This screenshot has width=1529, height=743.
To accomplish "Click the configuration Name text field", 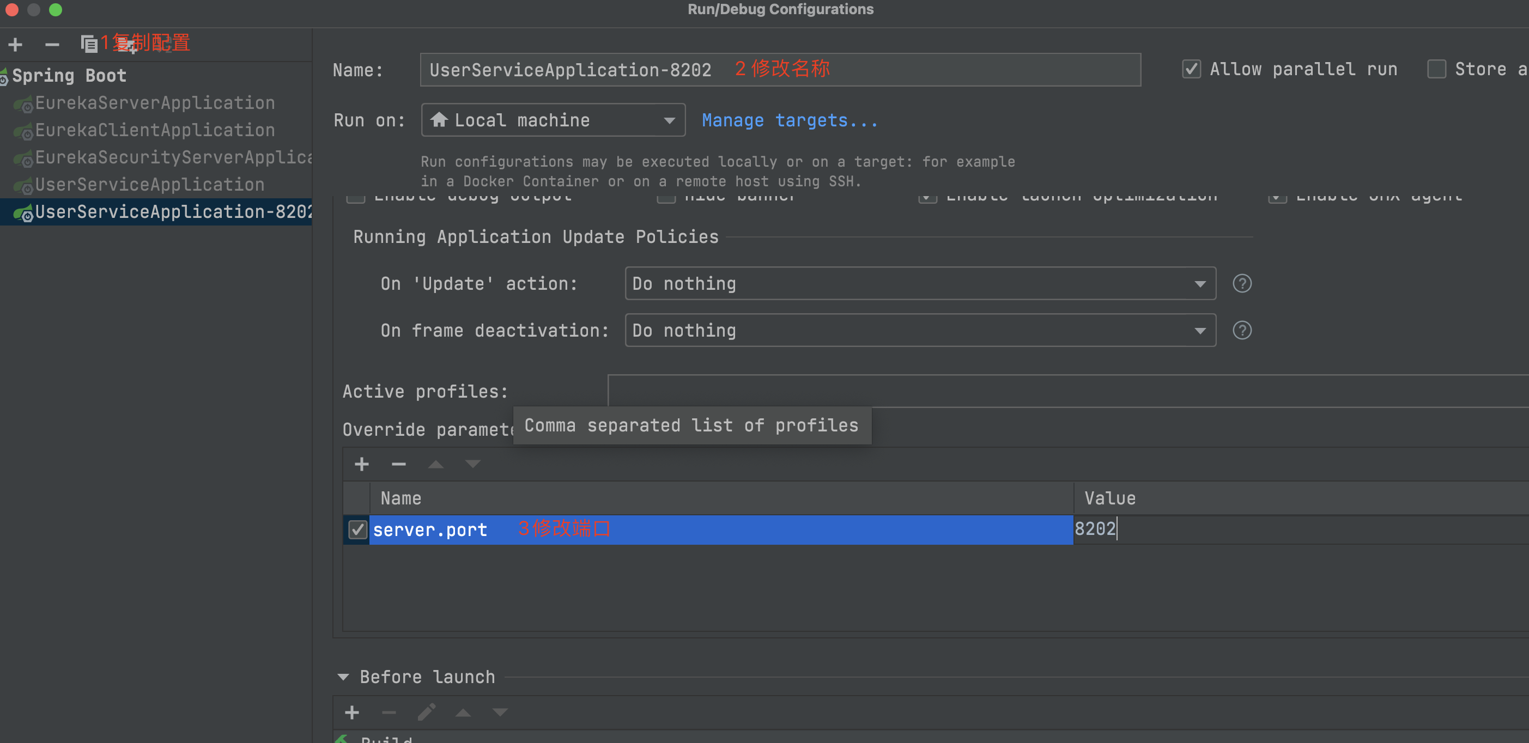I will coord(950,69).
